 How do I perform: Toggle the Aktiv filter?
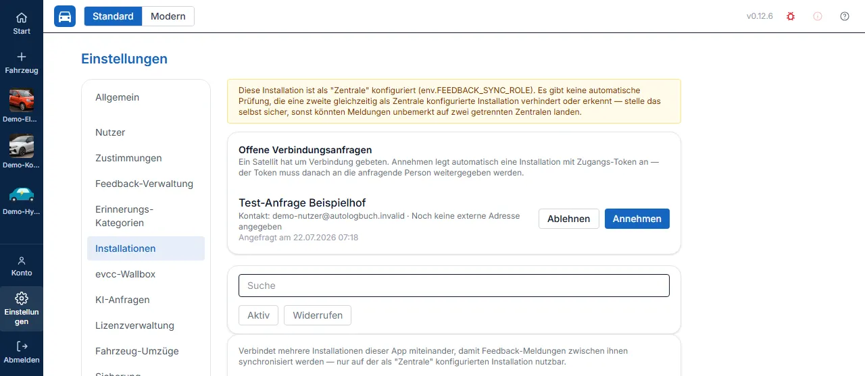[x=258, y=315]
